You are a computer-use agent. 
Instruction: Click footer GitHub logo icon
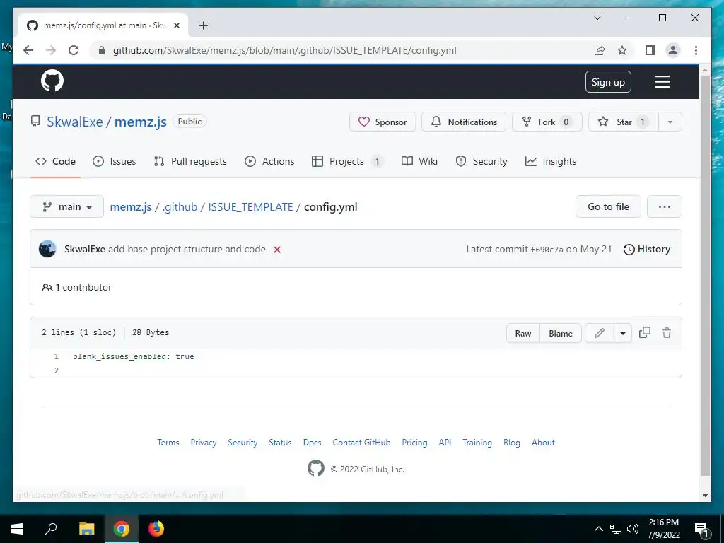[316, 468]
